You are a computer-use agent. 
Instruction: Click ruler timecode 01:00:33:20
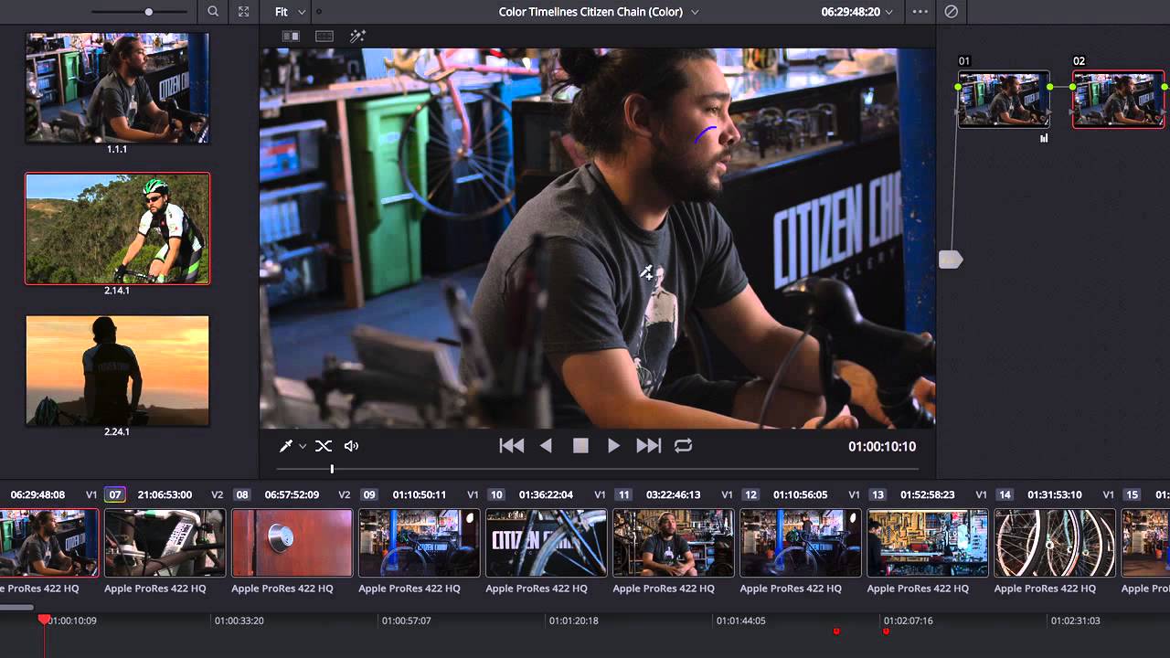coord(239,621)
